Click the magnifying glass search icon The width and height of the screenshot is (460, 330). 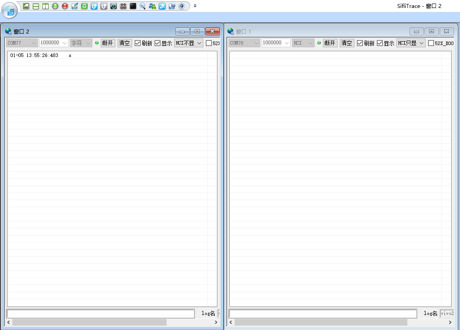tap(143, 6)
